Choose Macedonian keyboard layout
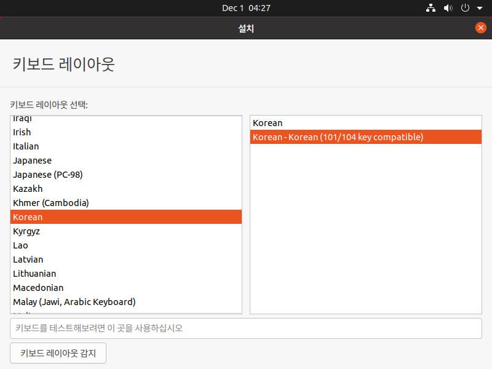 pyautogui.click(x=126, y=288)
